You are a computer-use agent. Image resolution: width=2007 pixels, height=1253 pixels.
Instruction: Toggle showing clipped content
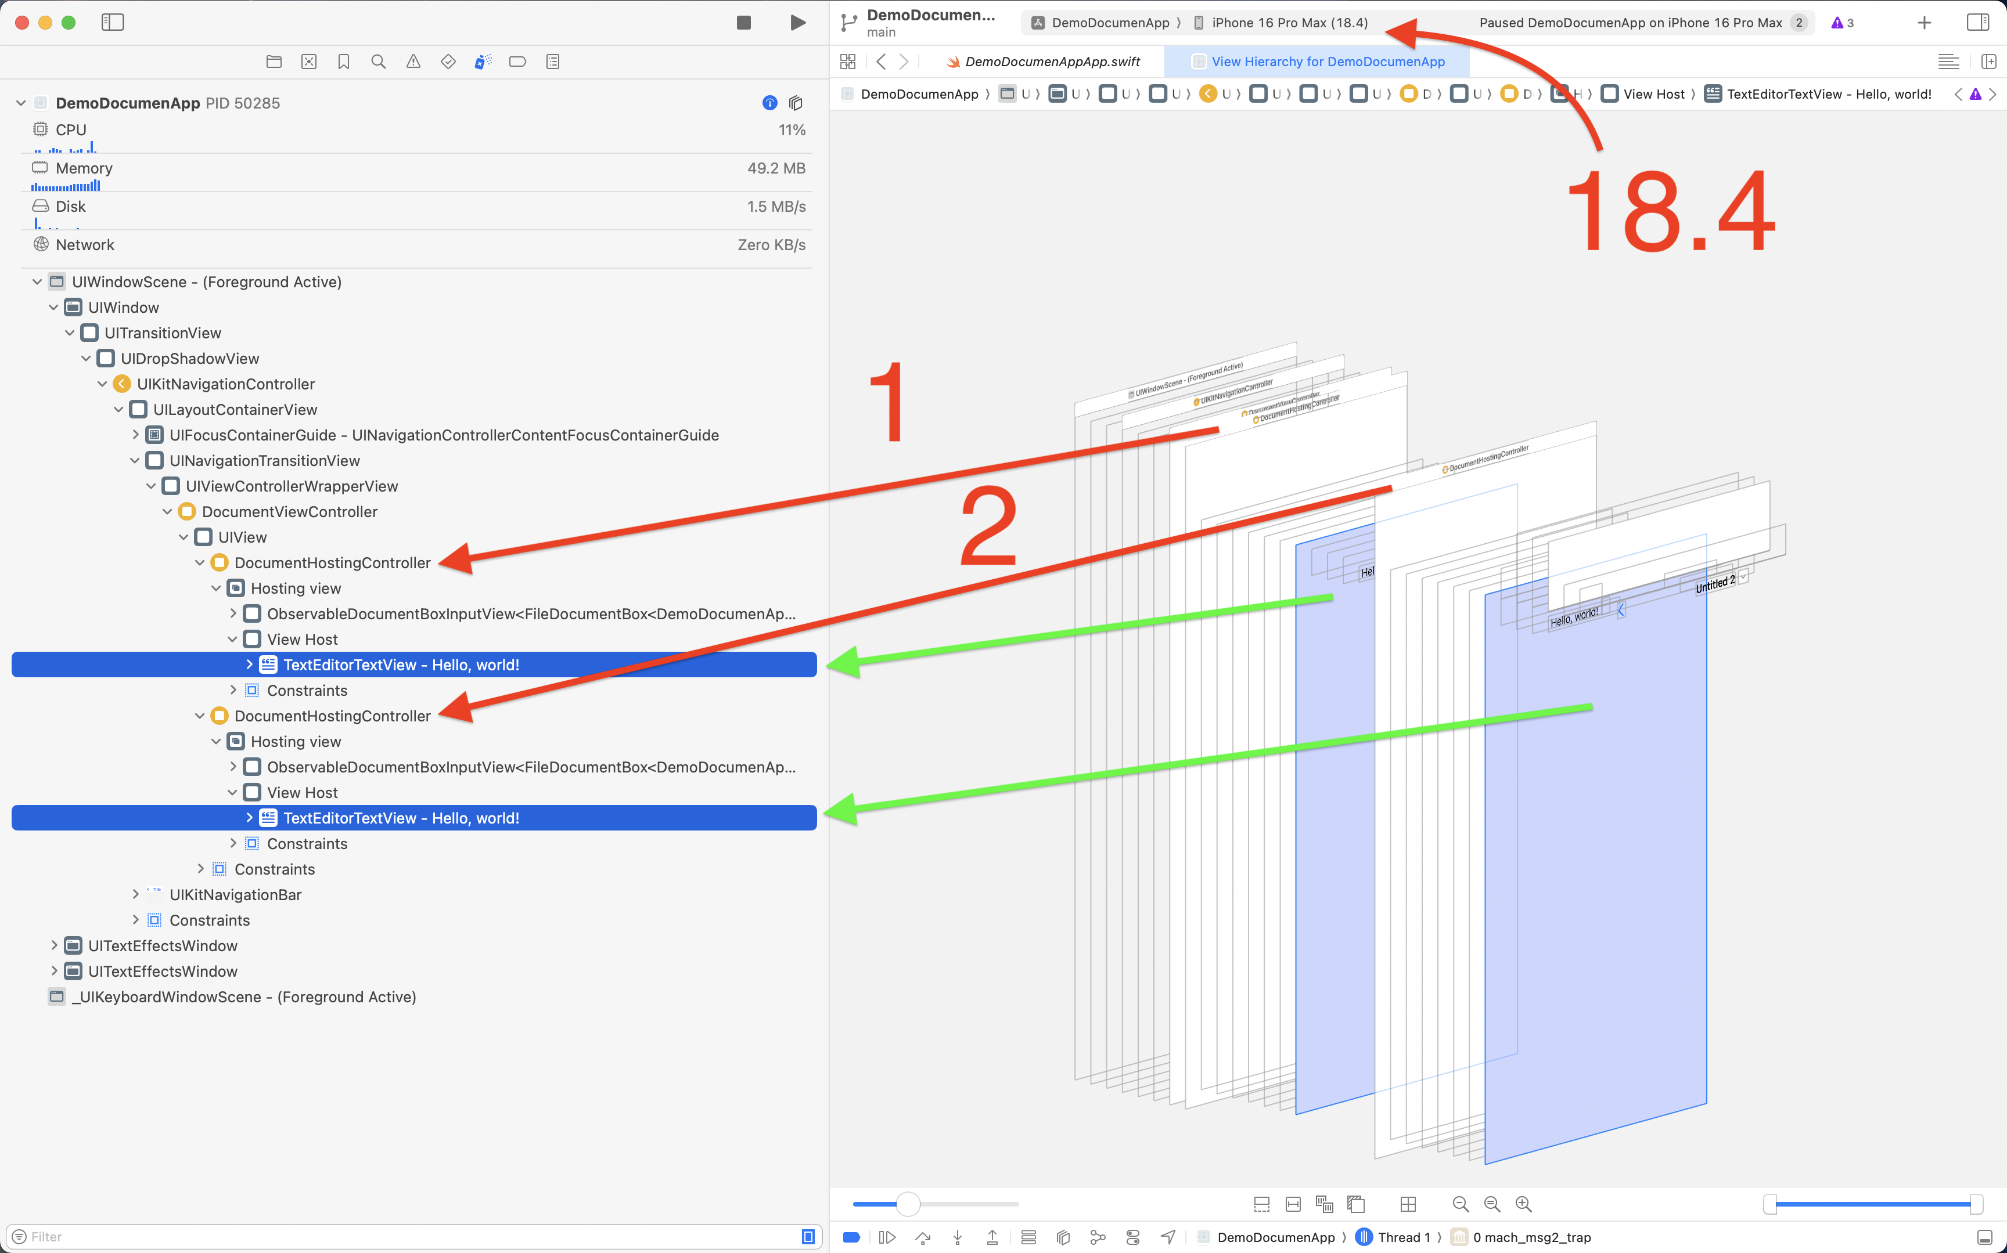[1261, 1203]
